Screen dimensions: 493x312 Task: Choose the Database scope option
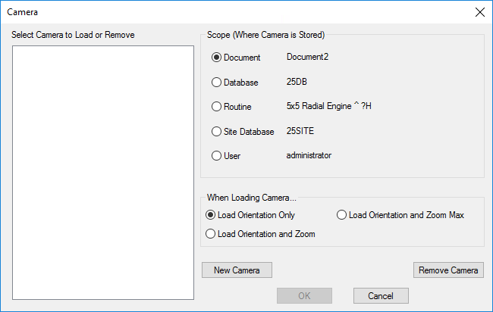[217, 83]
